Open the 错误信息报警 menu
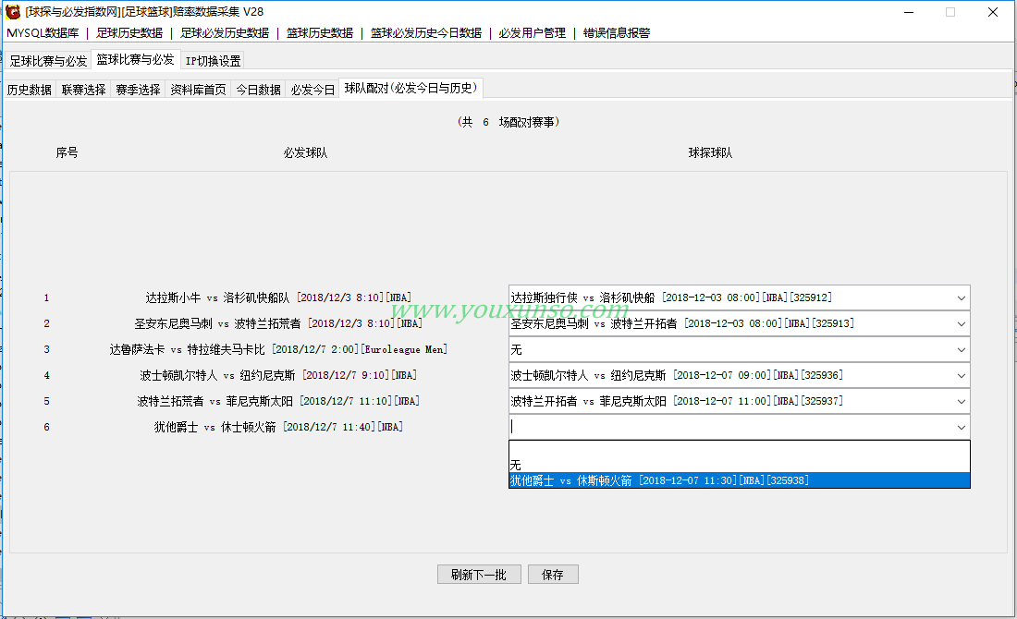This screenshot has height=619, width=1017. (x=617, y=33)
